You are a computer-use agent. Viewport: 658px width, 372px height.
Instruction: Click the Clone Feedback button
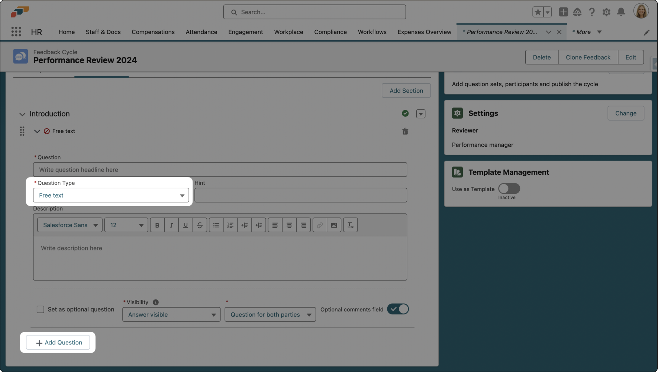point(588,57)
